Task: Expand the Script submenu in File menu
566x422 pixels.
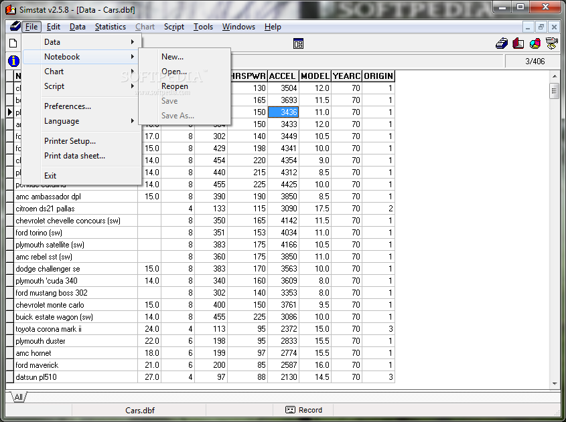Action: tap(82, 86)
